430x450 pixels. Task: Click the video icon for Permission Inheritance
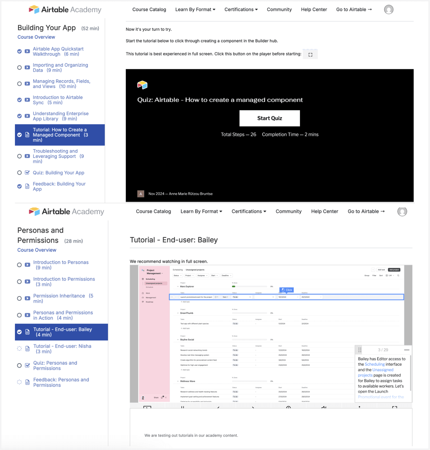coord(27,298)
